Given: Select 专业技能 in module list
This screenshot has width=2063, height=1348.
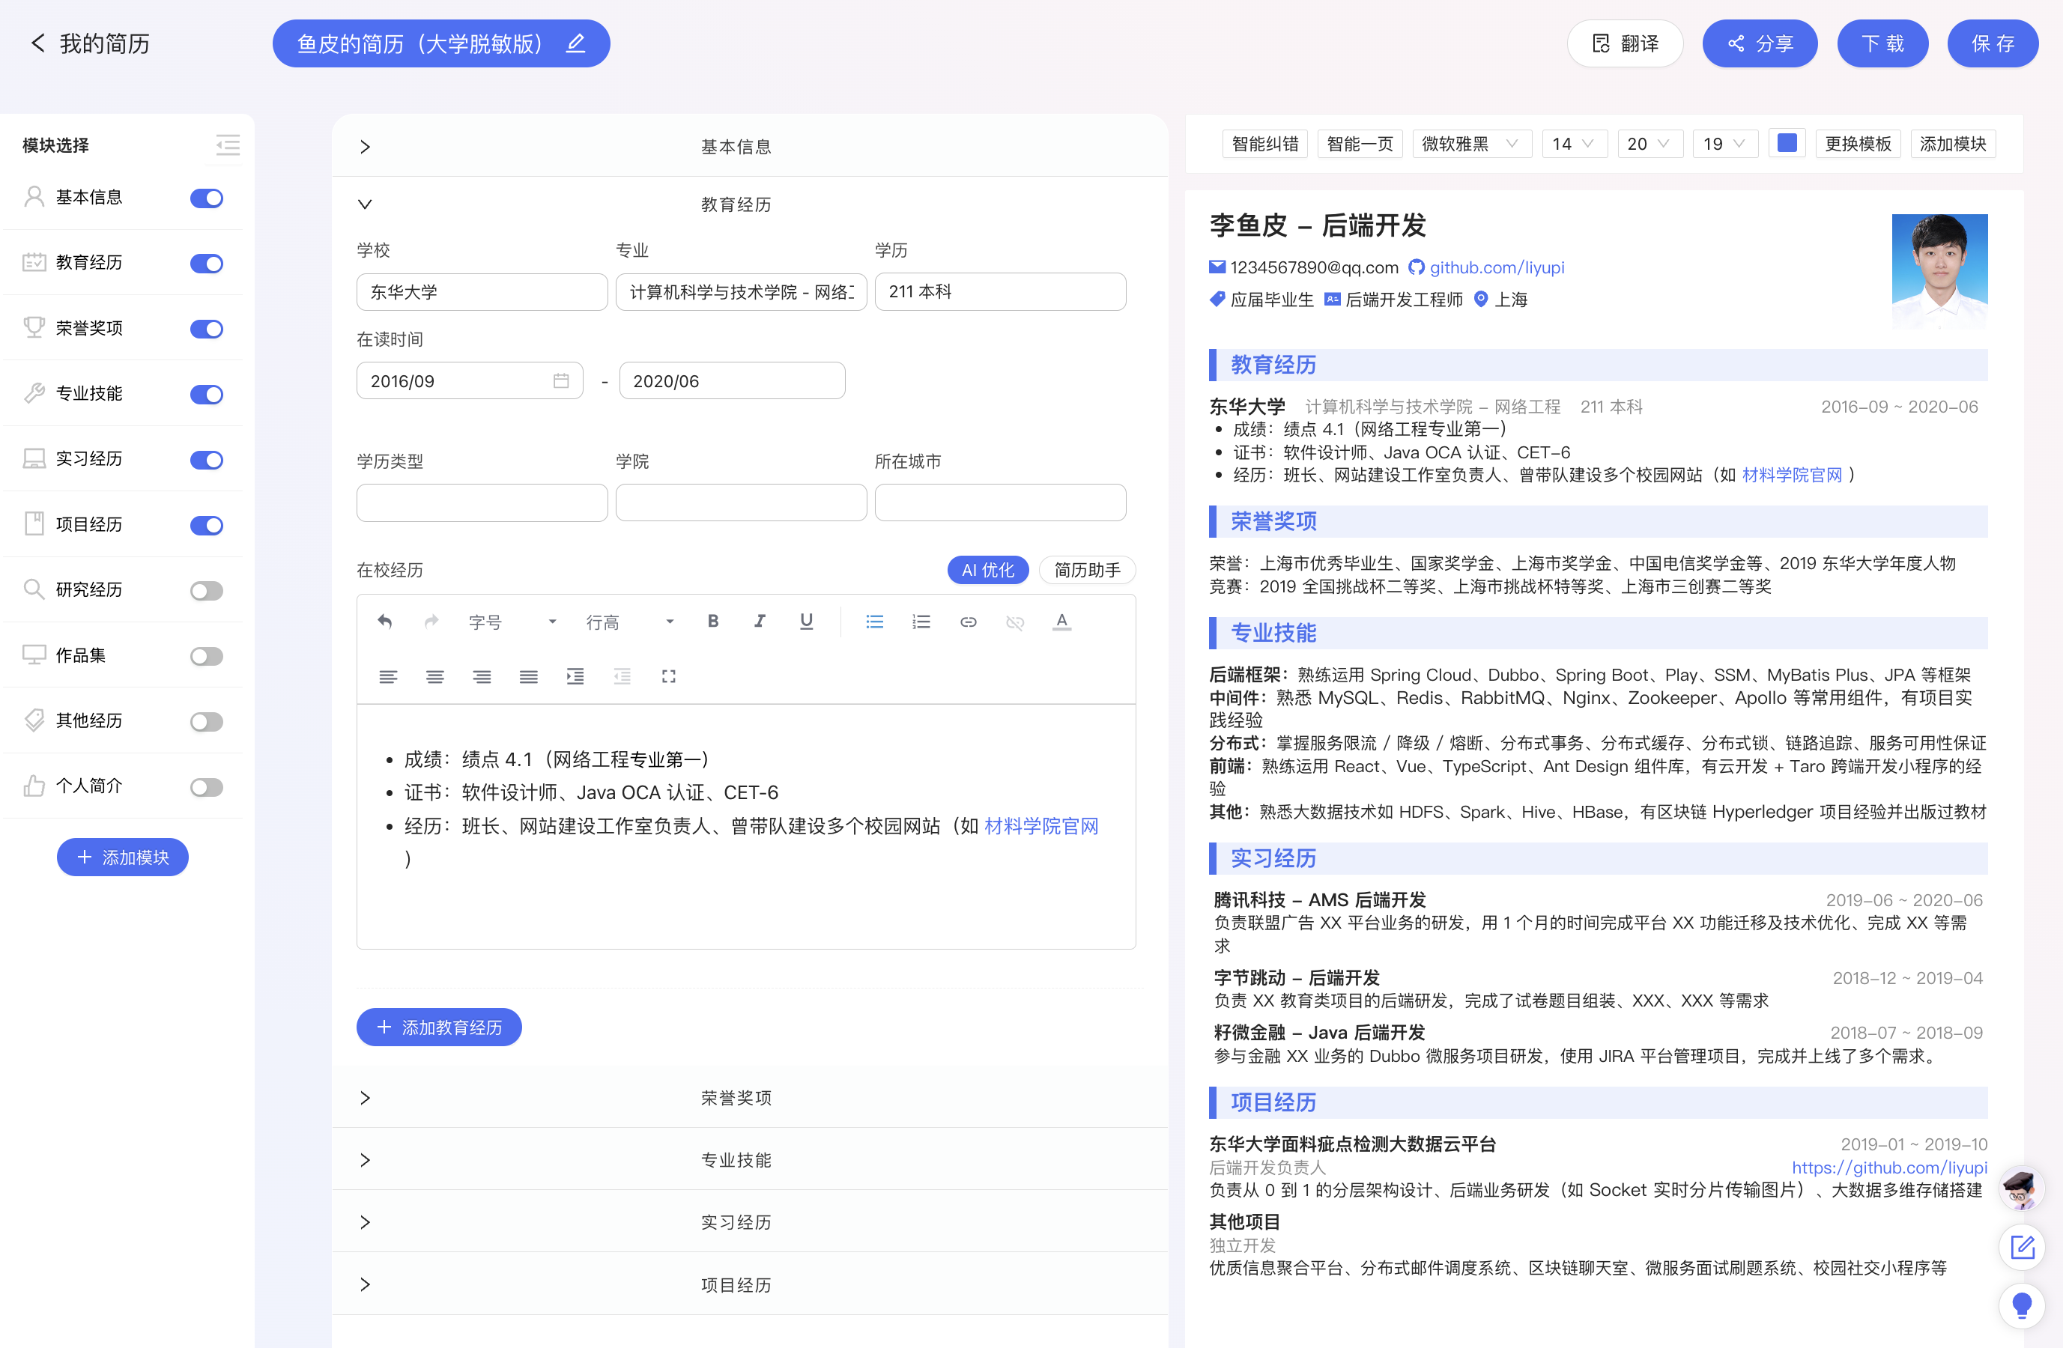Looking at the screenshot, I should (89, 393).
